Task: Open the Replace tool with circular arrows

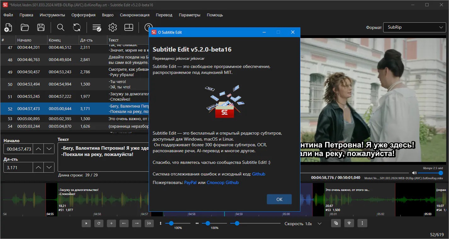Action: pyautogui.click(x=77, y=27)
